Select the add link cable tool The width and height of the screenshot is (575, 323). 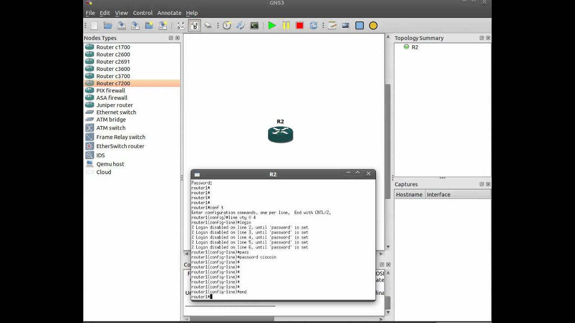coord(208,26)
